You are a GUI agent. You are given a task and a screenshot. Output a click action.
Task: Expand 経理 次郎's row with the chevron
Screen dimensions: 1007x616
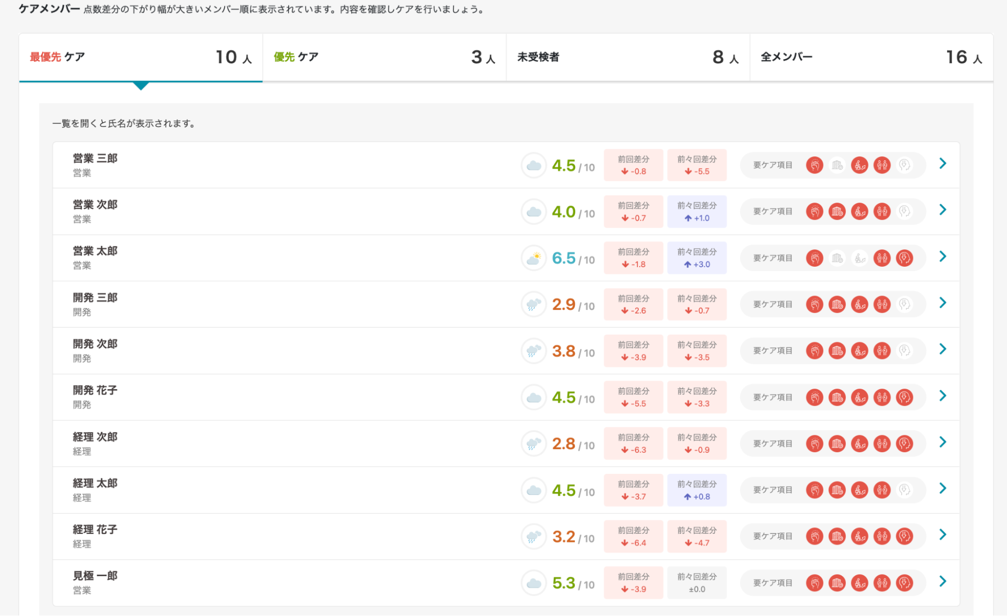point(943,443)
